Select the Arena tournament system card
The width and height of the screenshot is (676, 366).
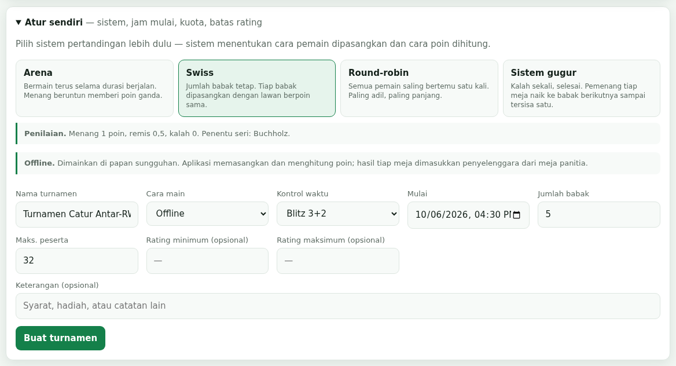pos(94,88)
